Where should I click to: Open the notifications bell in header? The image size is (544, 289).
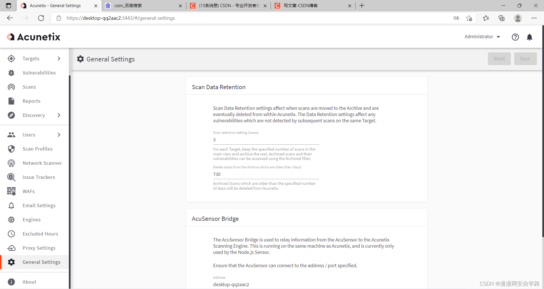[x=530, y=37]
